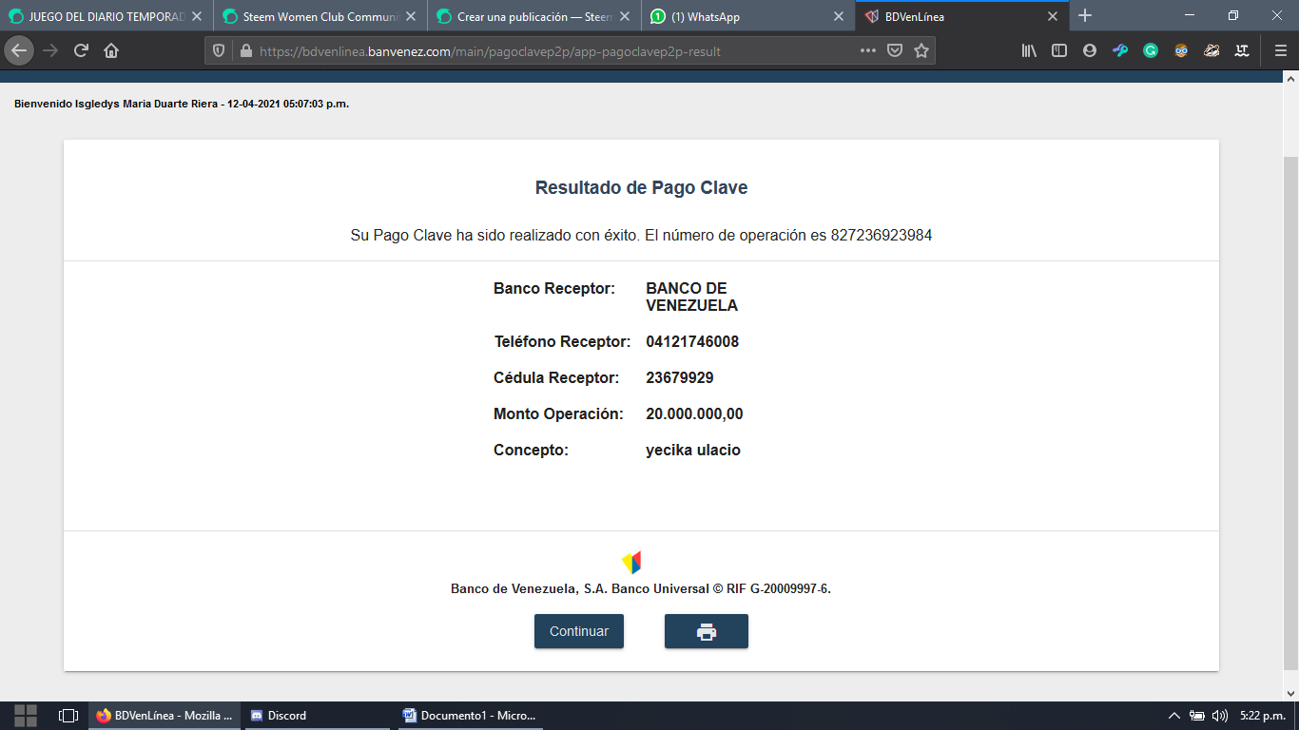The height and width of the screenshot is (730, 1299).
Task: Bookmark this page with the star
Action: pos(921,51)
